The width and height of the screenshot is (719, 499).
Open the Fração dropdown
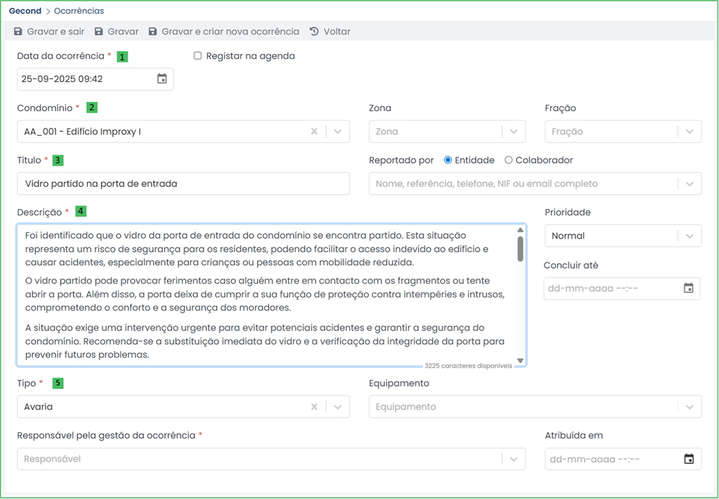[689, 131]
